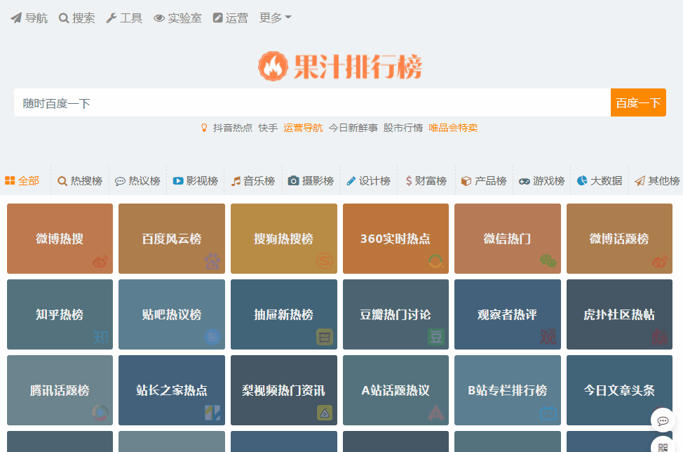683x452 pixels.
Task: Click the Tieba icon on 贴吧热议榜 card
Action: [212, 337]
